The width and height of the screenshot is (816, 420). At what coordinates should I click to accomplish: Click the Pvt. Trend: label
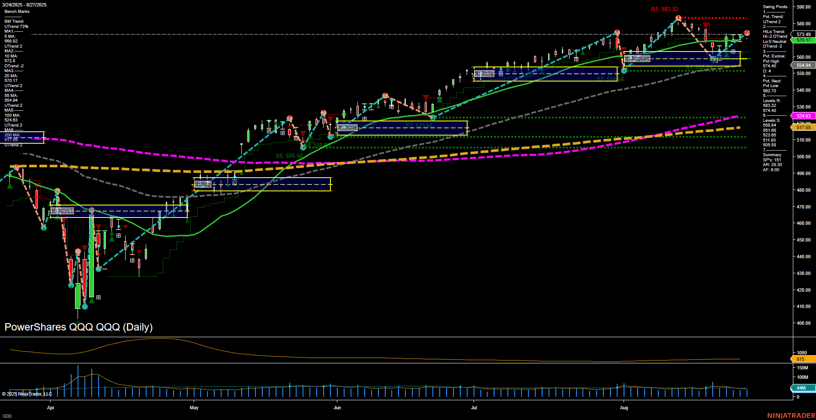[x=773, y=17]
